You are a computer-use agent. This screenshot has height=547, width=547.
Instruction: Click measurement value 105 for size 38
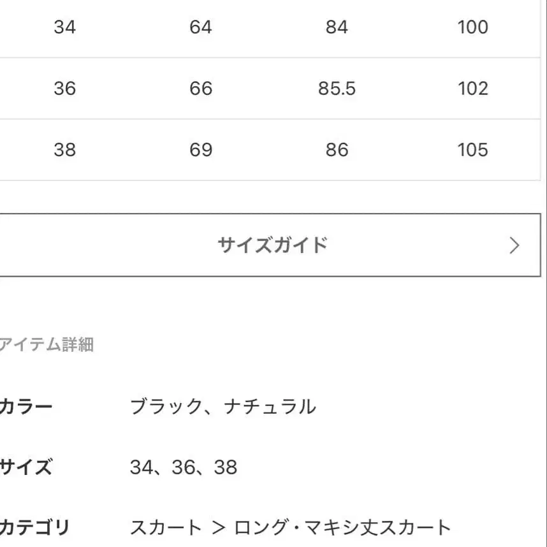472,150
